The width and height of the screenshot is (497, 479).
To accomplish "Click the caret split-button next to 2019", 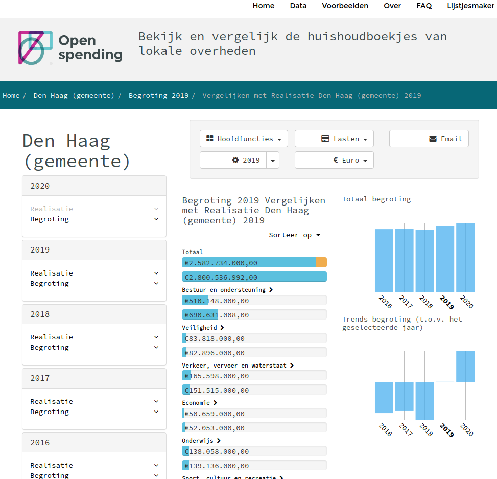I will pos(273,160).
